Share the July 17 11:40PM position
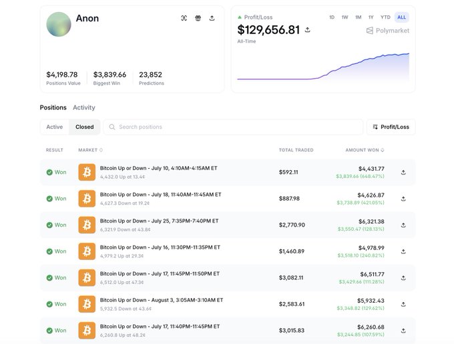Image resolution: width=454 pixels, height=344 pixels. (x=403, y=331)
